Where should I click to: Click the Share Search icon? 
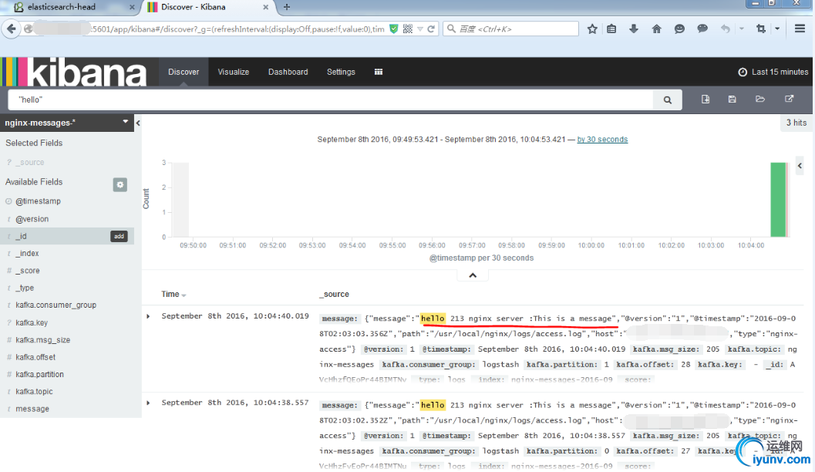(789, 99)
